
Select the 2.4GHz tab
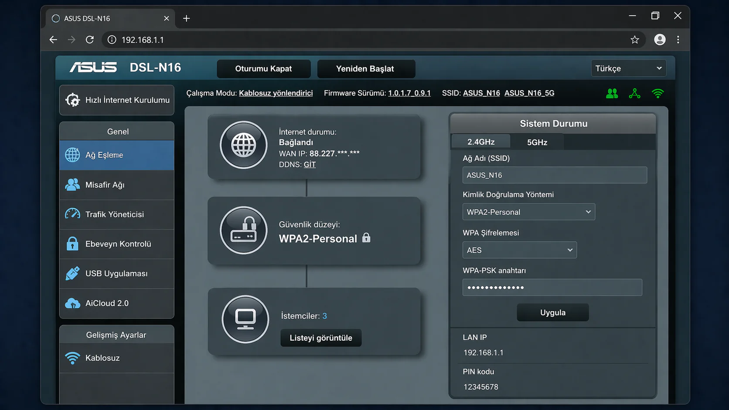click(480, 142)
